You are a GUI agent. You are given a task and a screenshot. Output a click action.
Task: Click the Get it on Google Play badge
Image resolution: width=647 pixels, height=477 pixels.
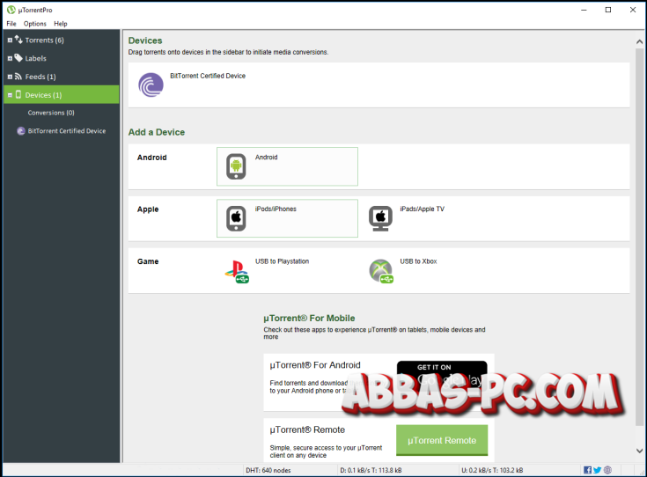click(x=442, y=375)
